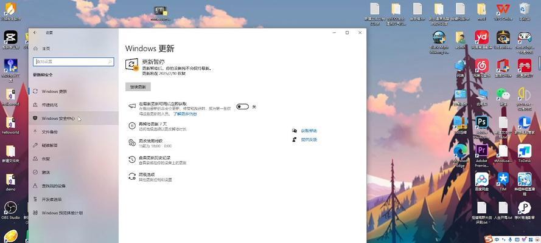Open the Microsoft Office desktop shortcut
Image resolution: width=541 pixels, height=243 pixels.
(503, 68)
